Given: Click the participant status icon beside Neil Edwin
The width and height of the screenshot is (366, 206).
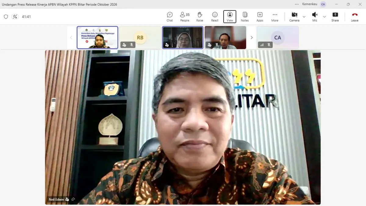Looking at the screenshot, I should 67,200.
